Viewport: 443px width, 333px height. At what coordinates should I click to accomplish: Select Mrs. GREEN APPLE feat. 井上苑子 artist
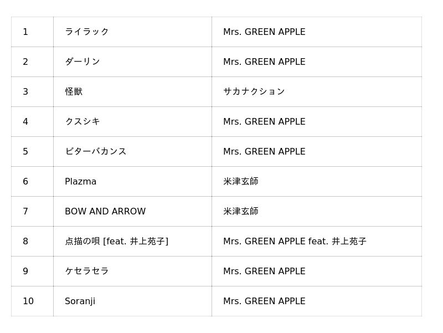click(295, 242)
